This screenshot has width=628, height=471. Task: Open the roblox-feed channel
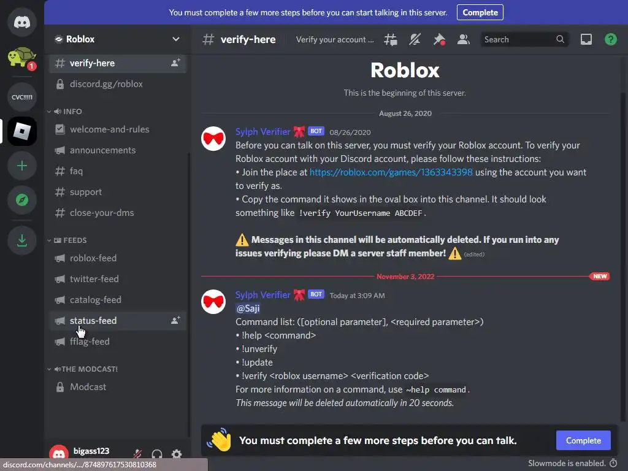point(118,258)
